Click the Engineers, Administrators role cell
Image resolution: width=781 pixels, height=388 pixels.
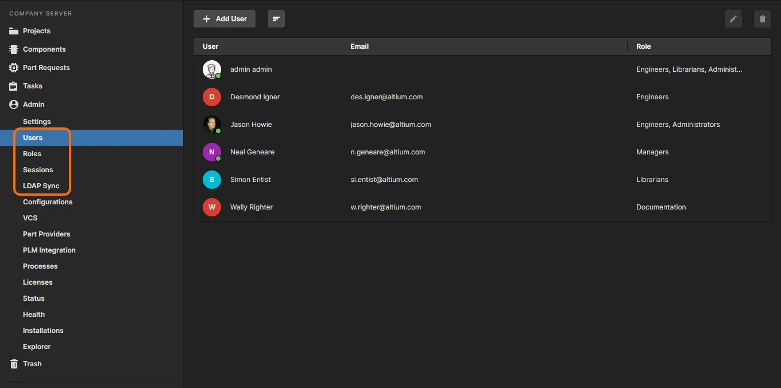[x=678, y=125]
